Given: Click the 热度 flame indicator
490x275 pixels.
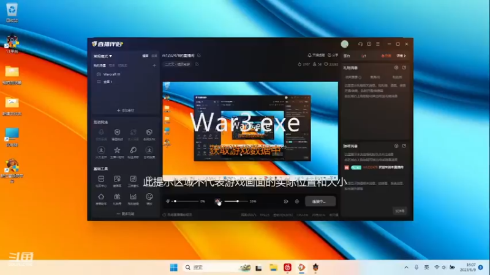Looking at the screenshot, I should point(386,56).
